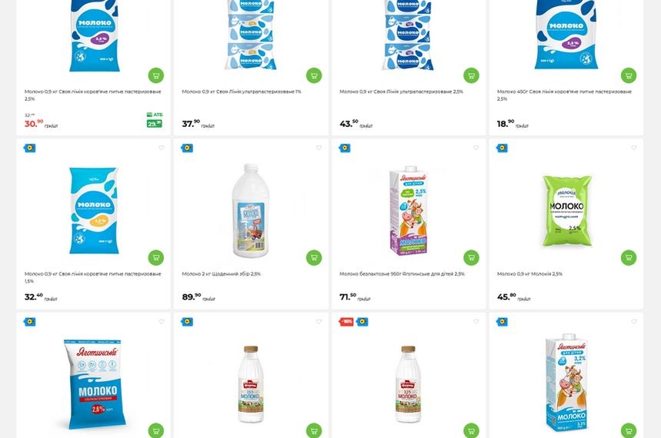661x438 pixels.
Task: Open the Молоко 0,9 кг Молокія 2,5% link
Action: 529,274
